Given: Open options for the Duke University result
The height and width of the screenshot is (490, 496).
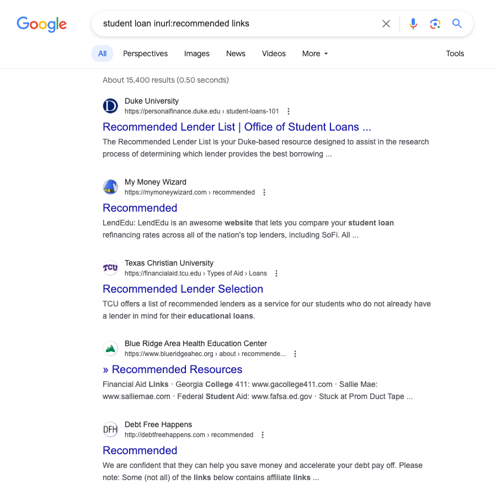Looking at the screenshot, I should click(289, 111).
